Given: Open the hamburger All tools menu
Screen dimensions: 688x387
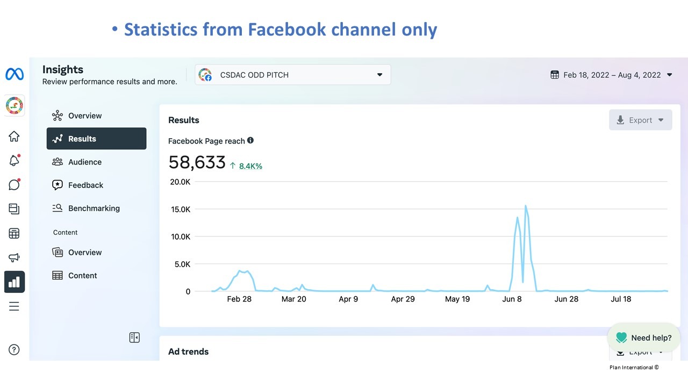Looking at the screenshot, I should (x=15, y=306).
